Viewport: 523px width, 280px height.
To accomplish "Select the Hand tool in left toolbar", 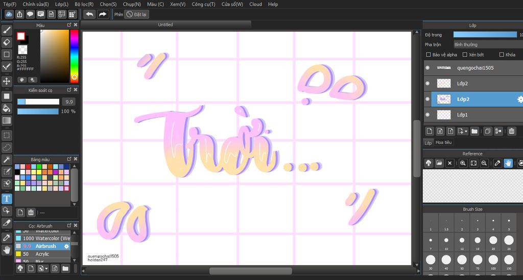I will [x=7, y=250].
